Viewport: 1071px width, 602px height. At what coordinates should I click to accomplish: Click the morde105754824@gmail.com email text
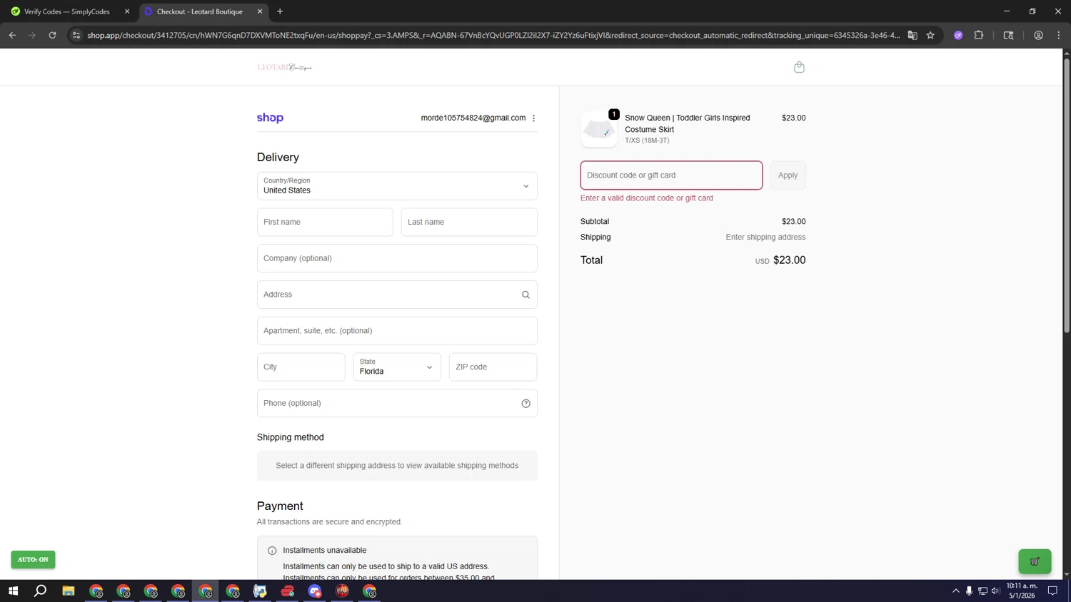(473, 118)
